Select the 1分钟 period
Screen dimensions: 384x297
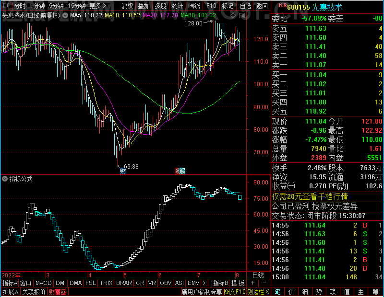click(x=37, y=6)
